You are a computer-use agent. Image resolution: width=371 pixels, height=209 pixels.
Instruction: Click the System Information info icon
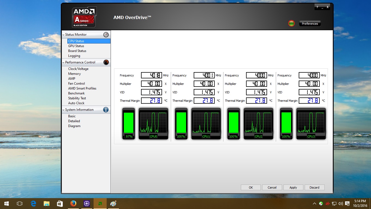[106, 110]
